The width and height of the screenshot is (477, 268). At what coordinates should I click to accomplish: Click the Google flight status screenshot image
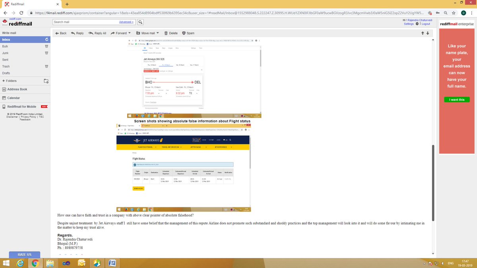pos(194,78)
